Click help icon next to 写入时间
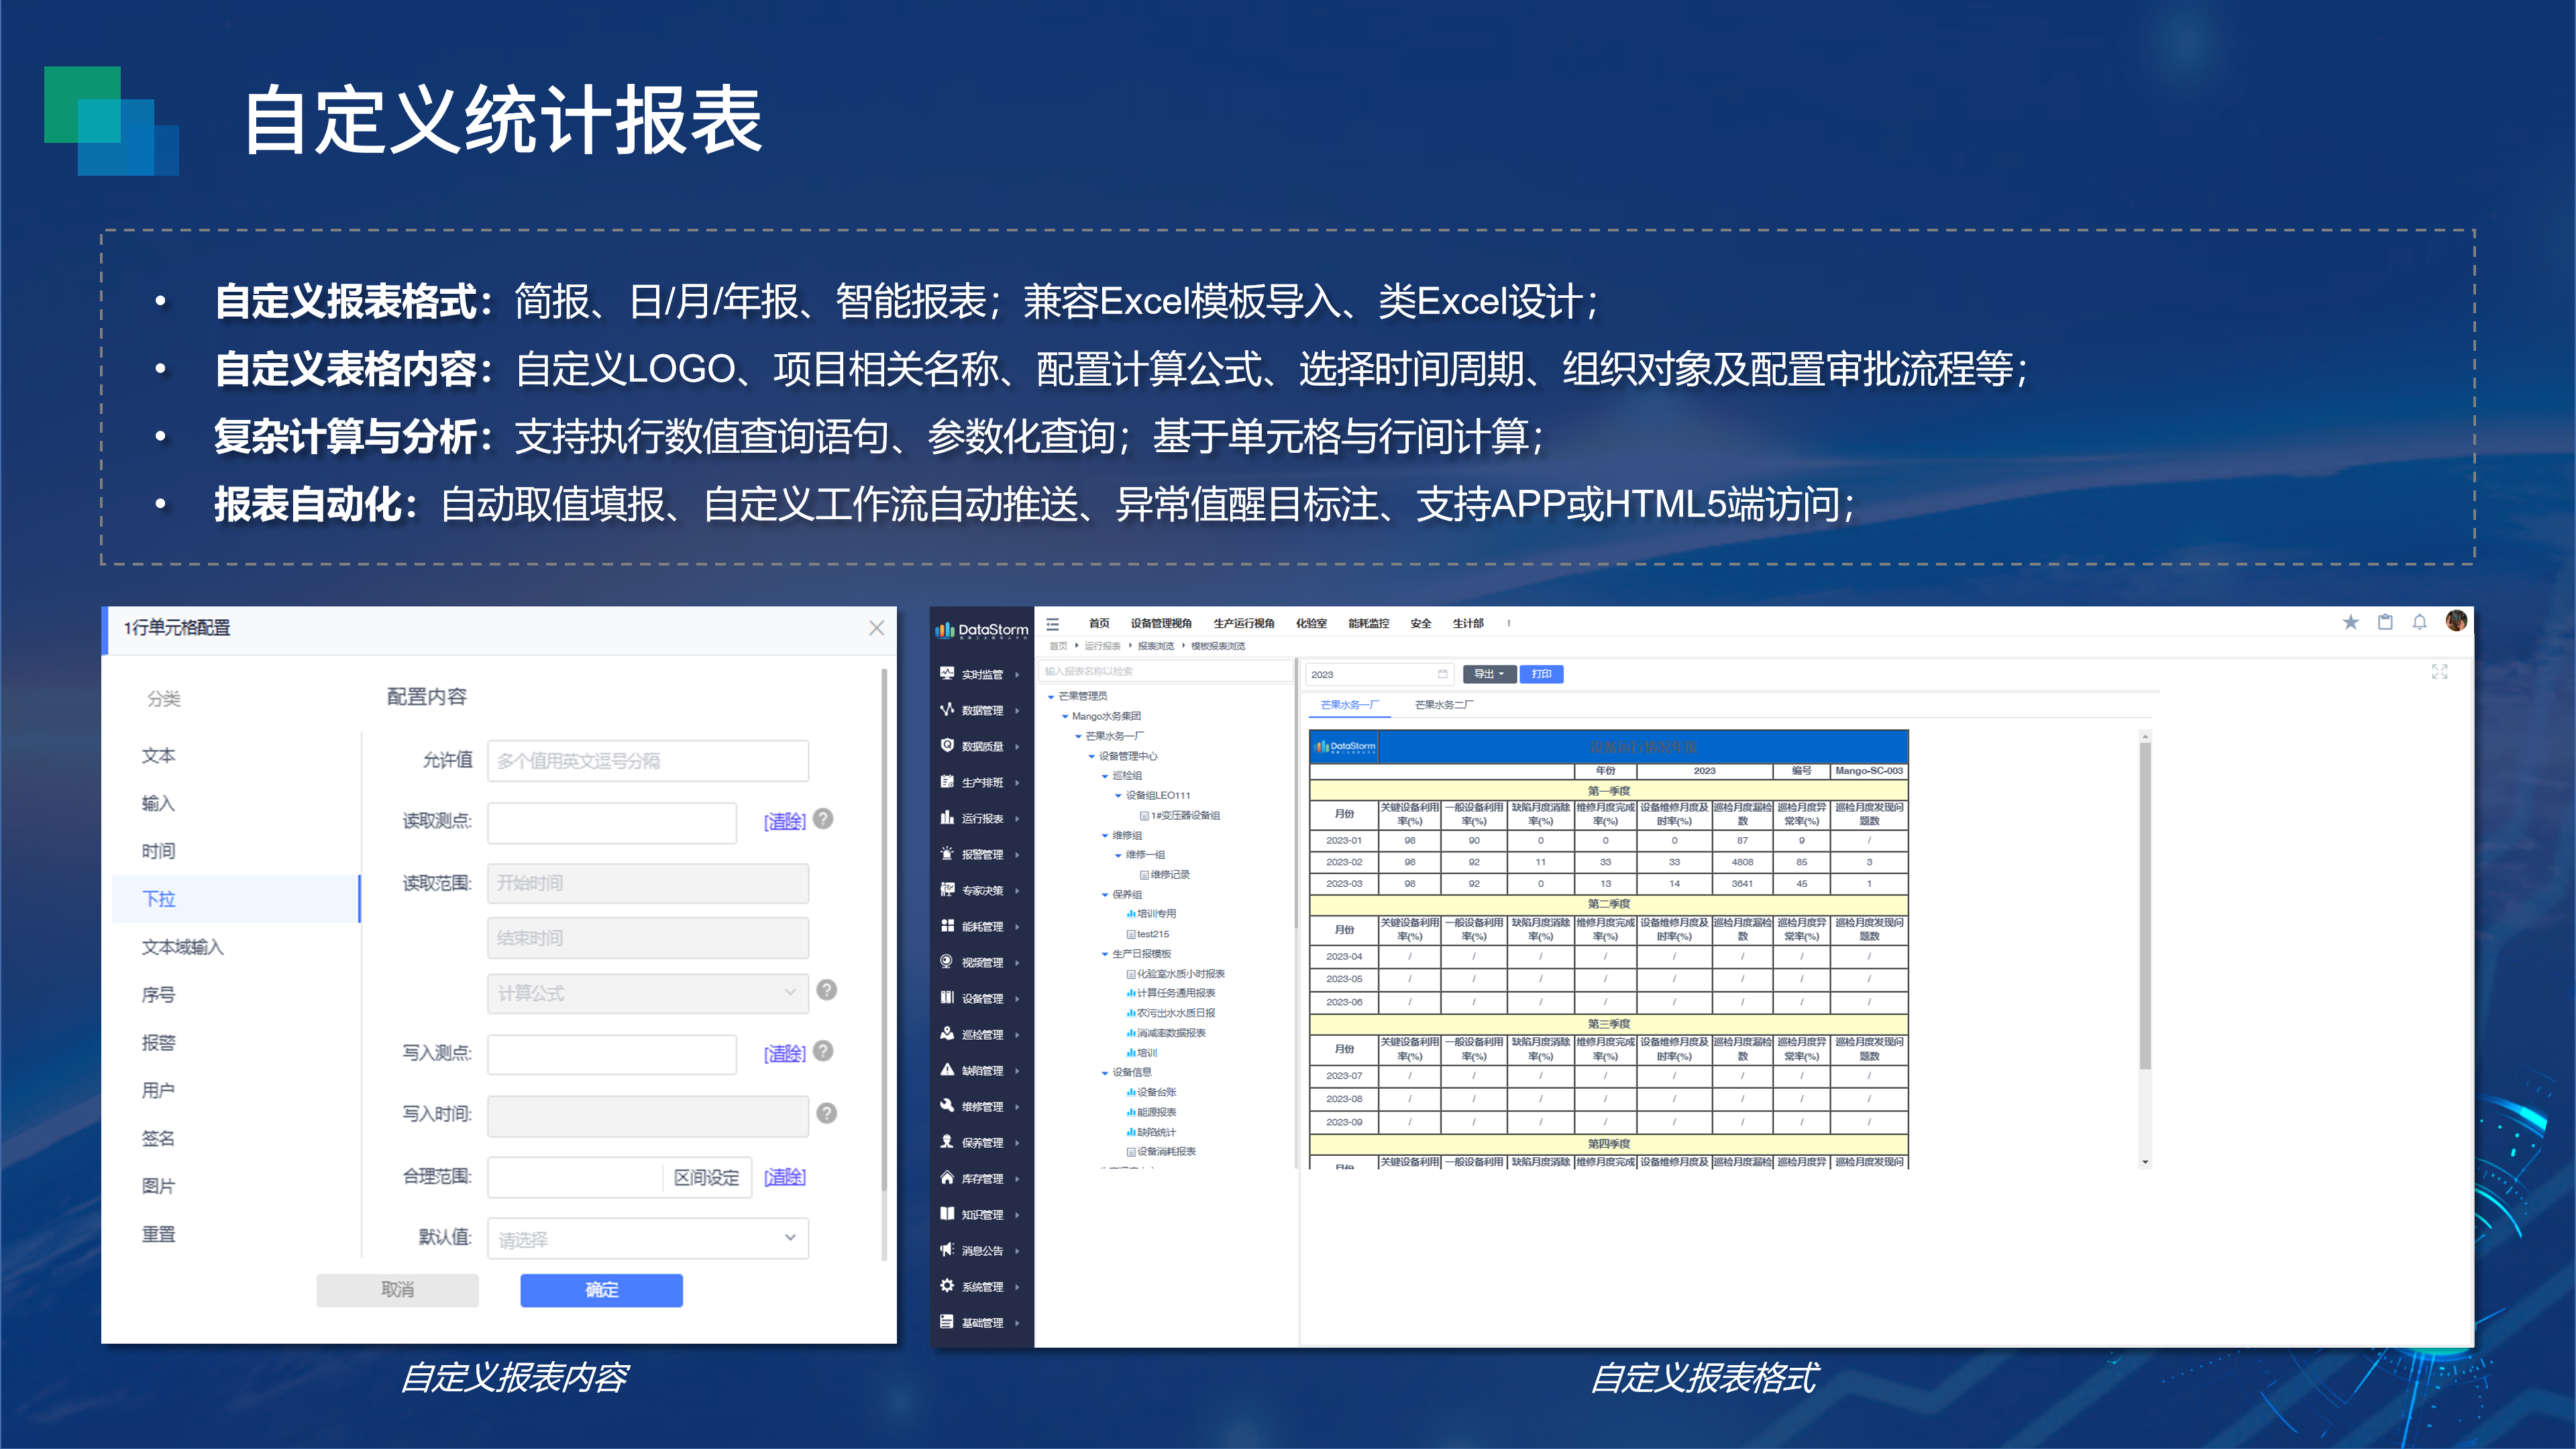This screenshot has height=1449, width=2576. click(826, 1113)
